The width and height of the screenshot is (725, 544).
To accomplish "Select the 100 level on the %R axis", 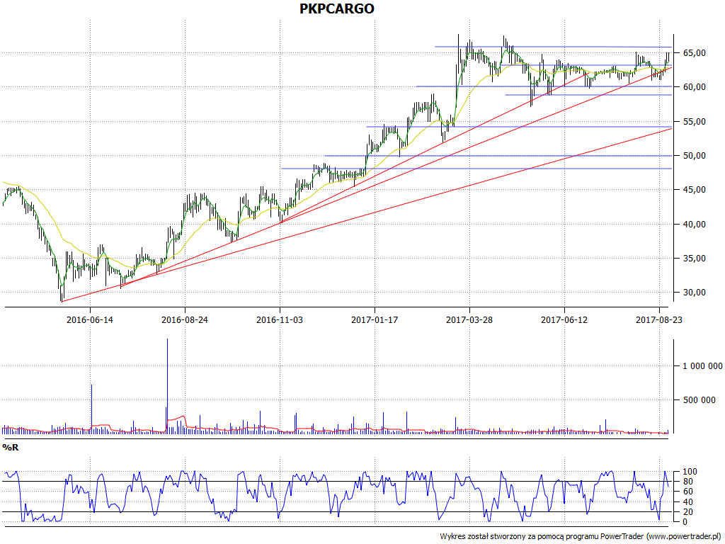I will (x=690, y=472).
